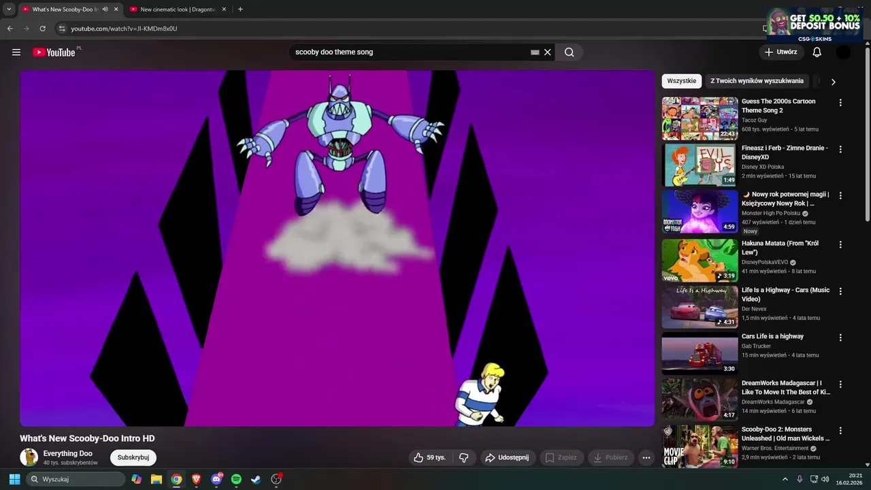The width and height of the screenshot is (871, 490).
Task: Open Tacoz Guy channel link
Action: [754, 120]
